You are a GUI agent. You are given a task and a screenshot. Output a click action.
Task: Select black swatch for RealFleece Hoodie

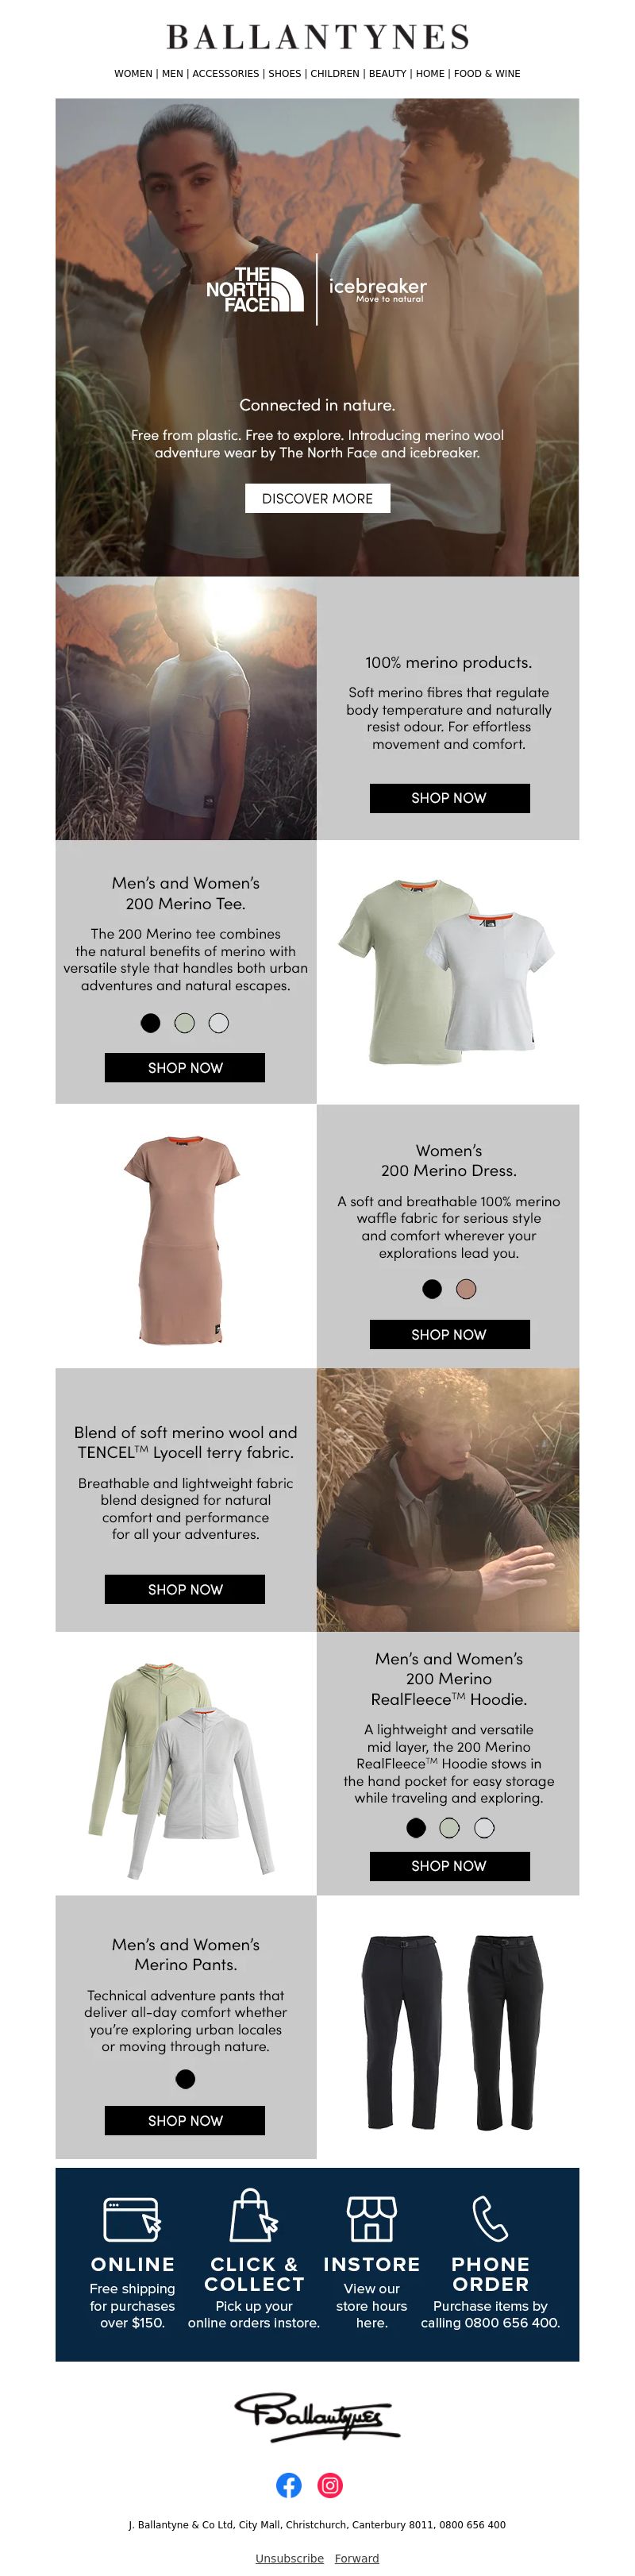point(416,1827)
